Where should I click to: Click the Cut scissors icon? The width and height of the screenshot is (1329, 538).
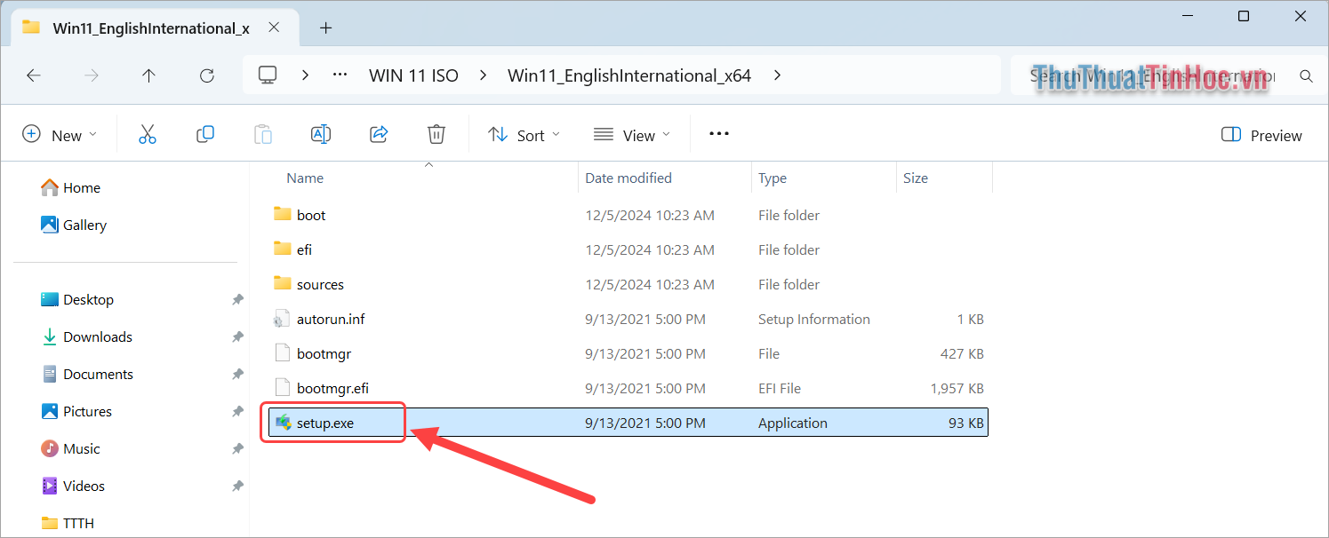pyautogui.click(x=148, y=135)
